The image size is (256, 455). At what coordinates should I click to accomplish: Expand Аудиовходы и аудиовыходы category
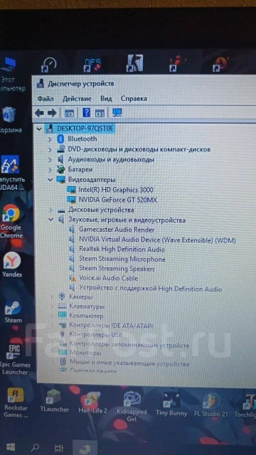50,160
